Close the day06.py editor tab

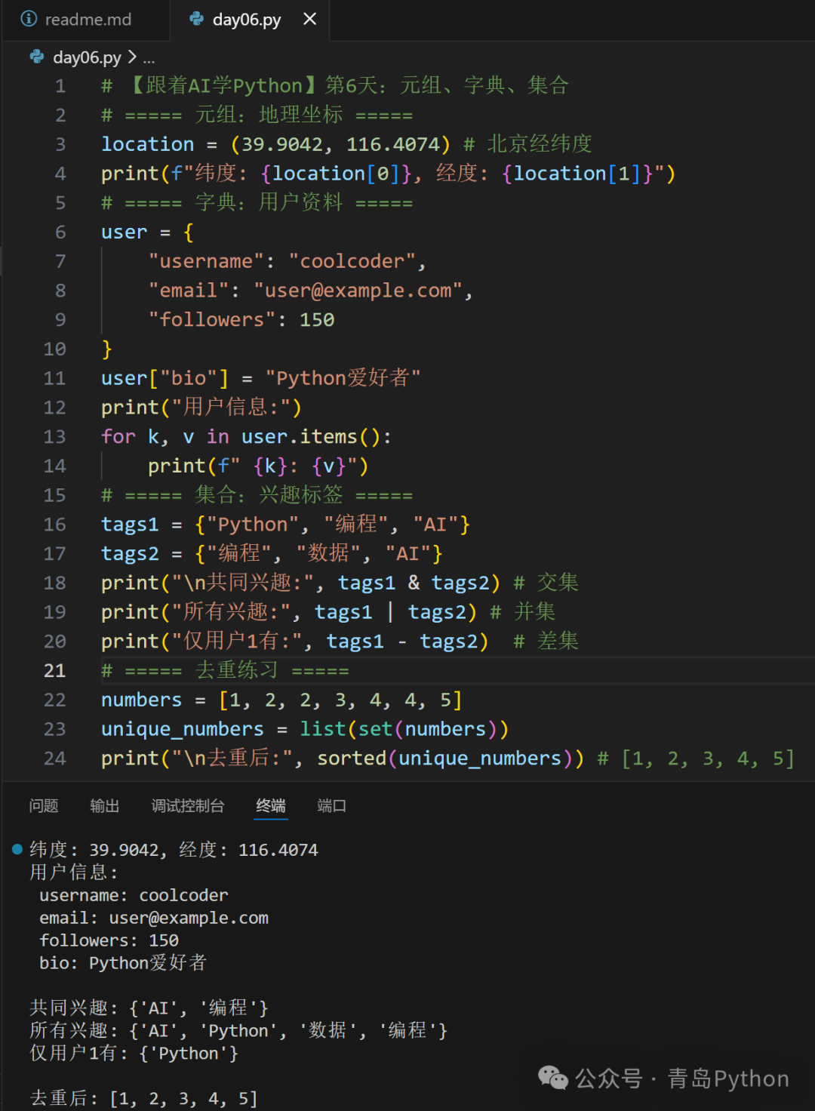pos(309,19)
